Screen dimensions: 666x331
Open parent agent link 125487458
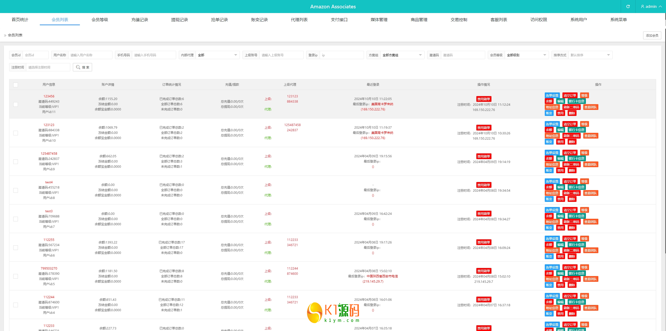tap(292, 125)
